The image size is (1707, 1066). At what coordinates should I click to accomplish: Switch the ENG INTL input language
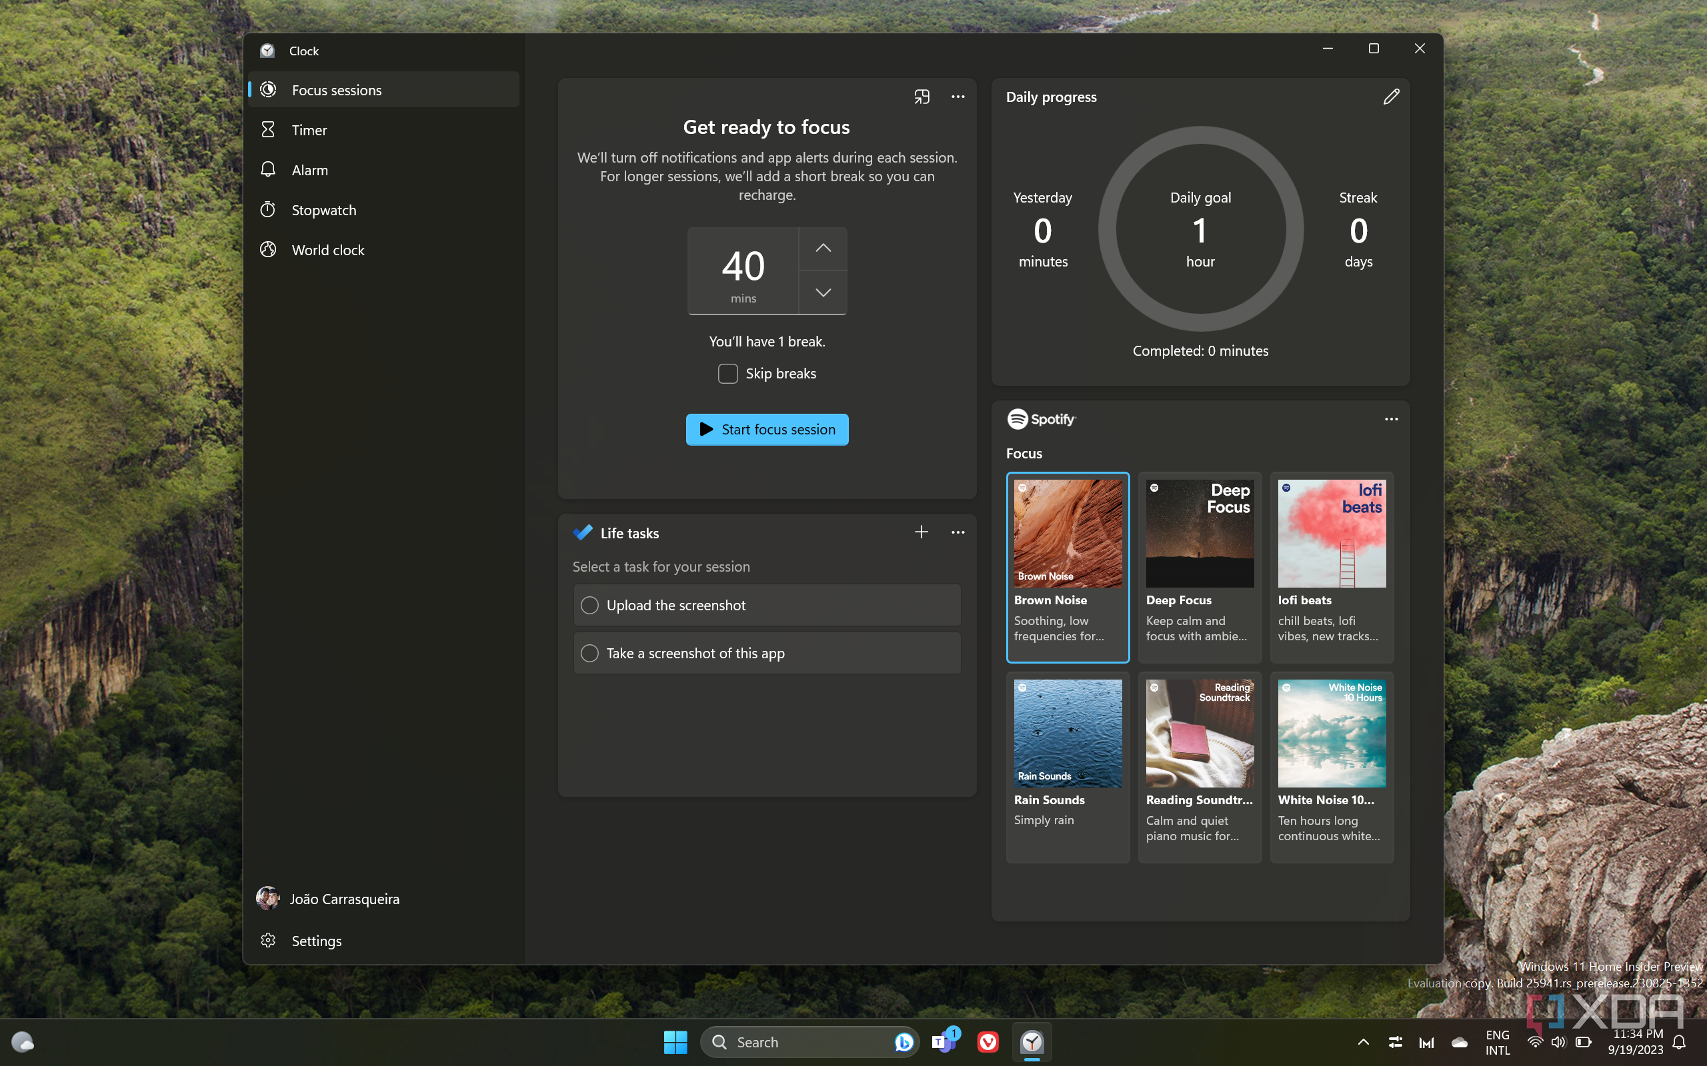(1497, 1042)
